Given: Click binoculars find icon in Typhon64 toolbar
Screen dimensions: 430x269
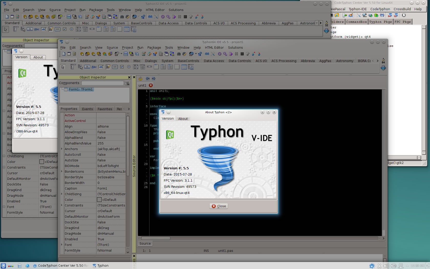Looking at the screenshot, I should [x=179, y=54].
